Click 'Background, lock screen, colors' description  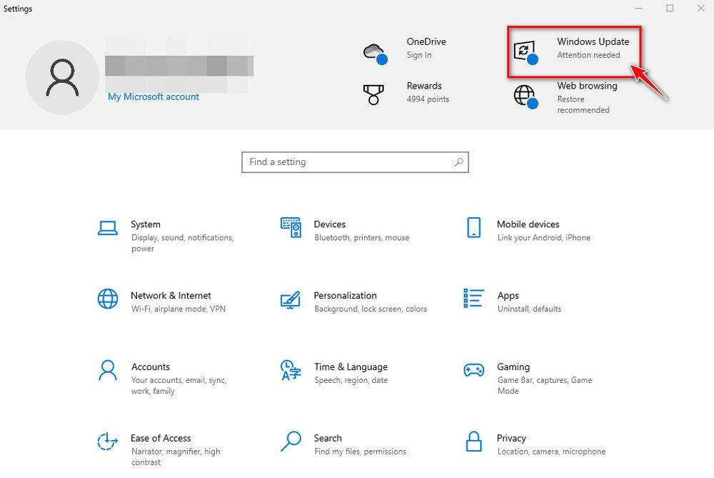click(x=371, y=309)
